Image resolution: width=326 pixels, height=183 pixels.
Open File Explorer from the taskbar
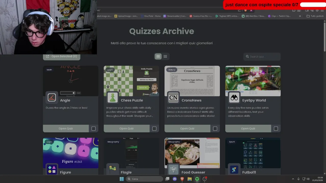coord(189,179)
